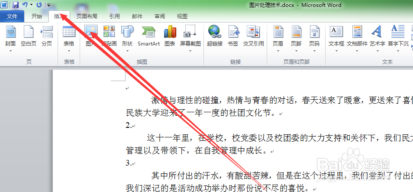Click the Word application icon in title bar
413x192 pixels.
(x=4, y=4)
